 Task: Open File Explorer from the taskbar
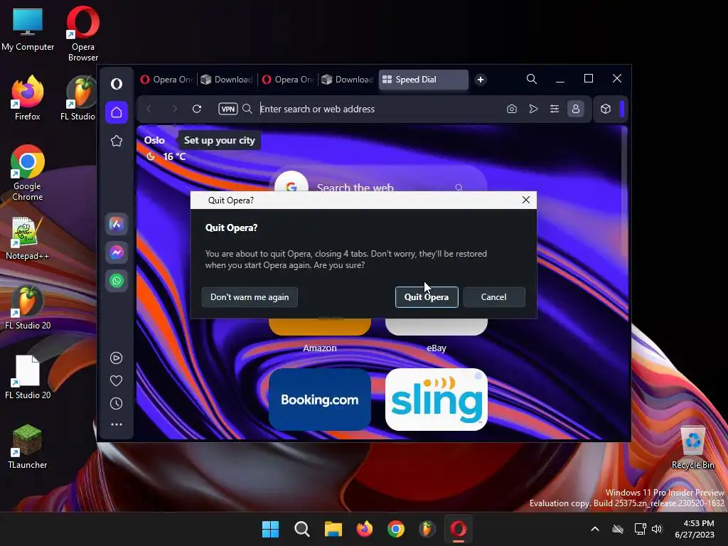pyautogui.click(x=333, y=529)
